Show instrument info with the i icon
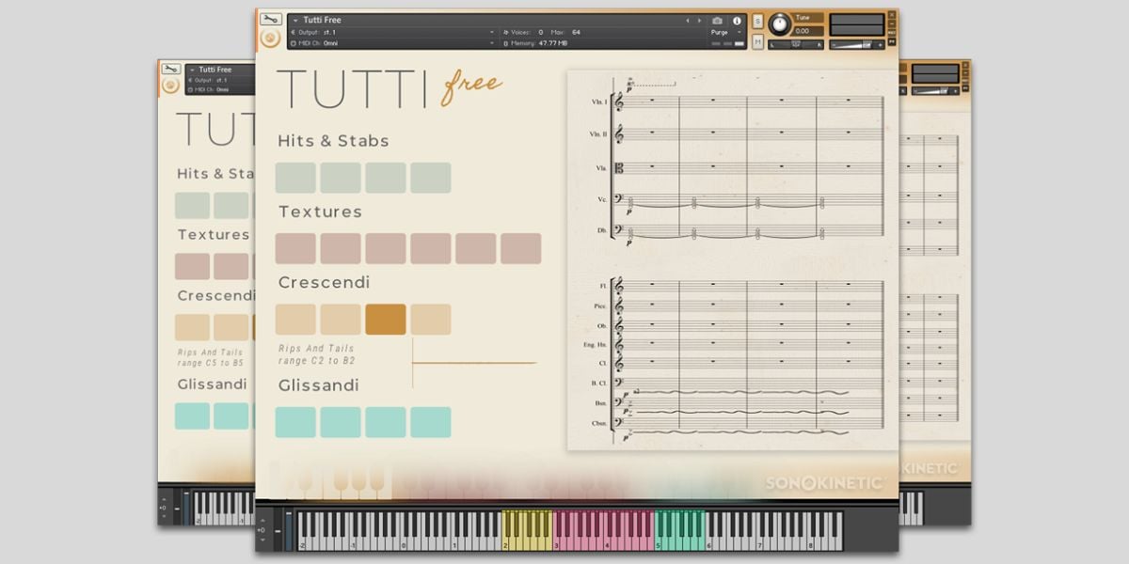The height and width of the screenshot is (564, 1129). [737, 20]
